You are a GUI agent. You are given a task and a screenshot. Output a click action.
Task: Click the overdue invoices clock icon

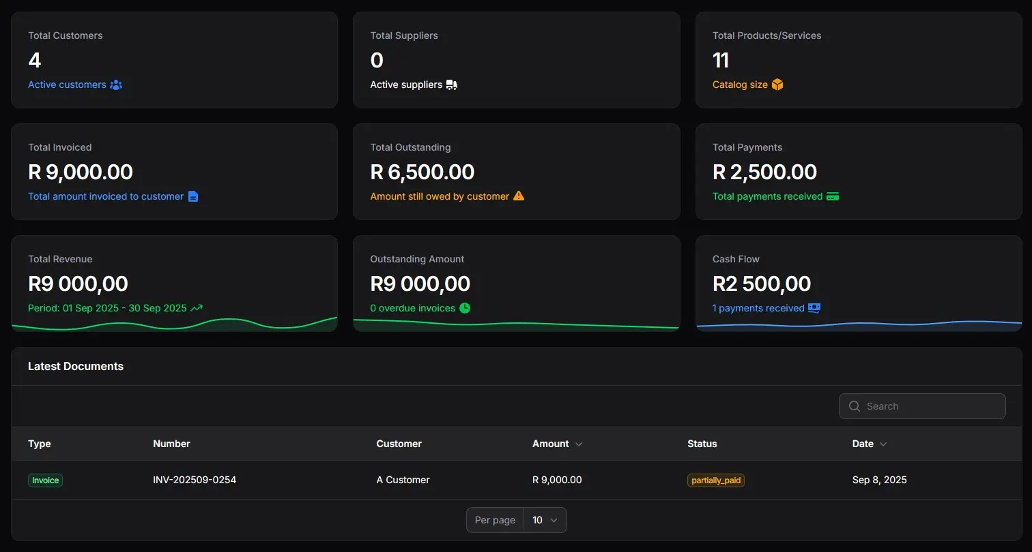click(x=465, y=308)
